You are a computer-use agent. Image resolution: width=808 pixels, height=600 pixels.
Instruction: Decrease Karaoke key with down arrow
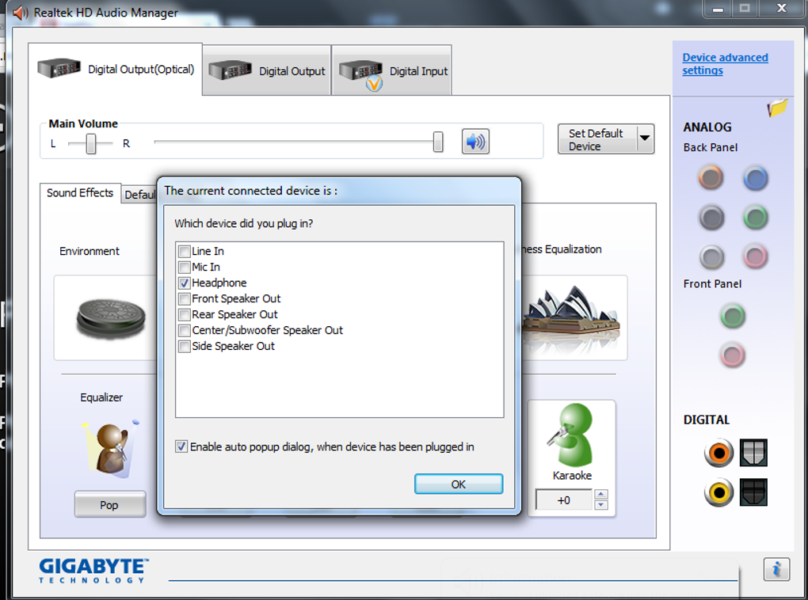pos(600,505)
